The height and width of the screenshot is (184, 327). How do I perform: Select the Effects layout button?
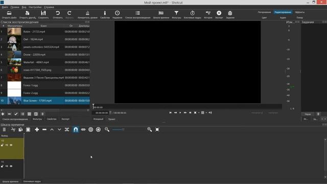coord(300,12)
